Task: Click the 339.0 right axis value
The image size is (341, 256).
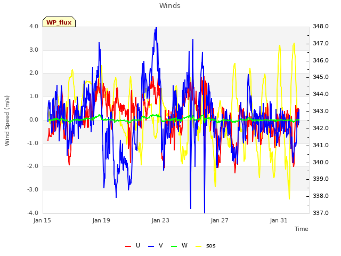Action: coord(321,179)
